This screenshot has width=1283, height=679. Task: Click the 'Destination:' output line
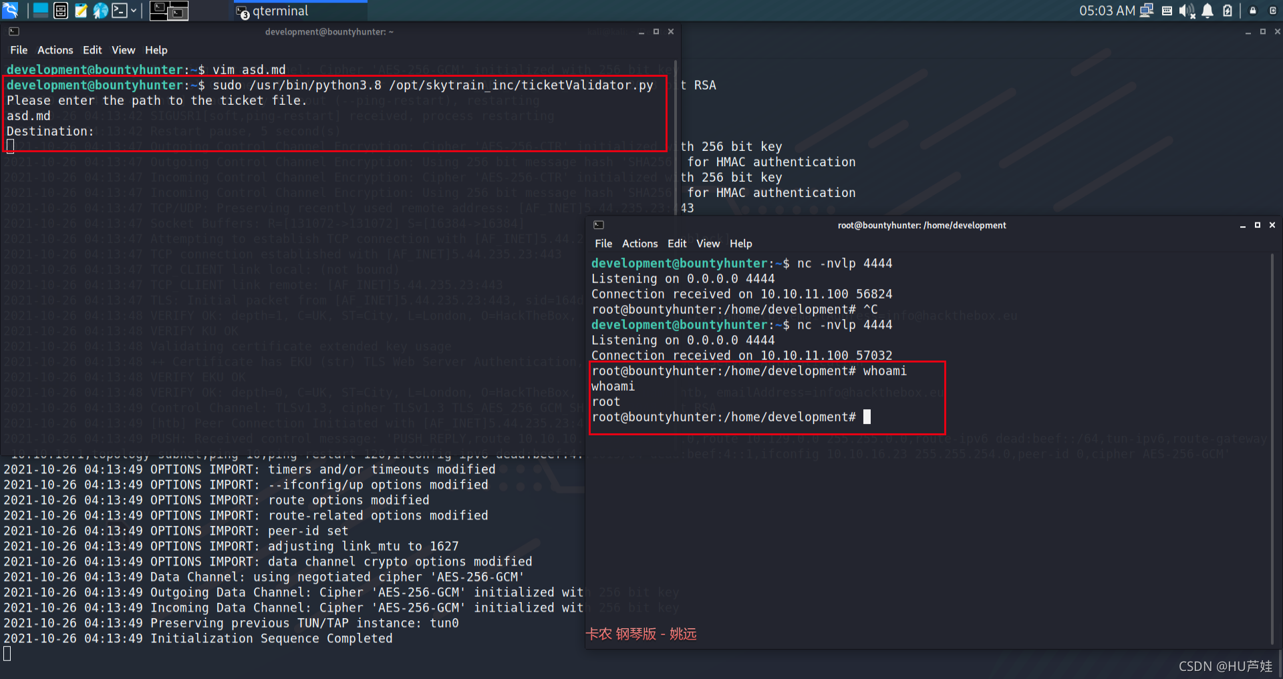50,131
